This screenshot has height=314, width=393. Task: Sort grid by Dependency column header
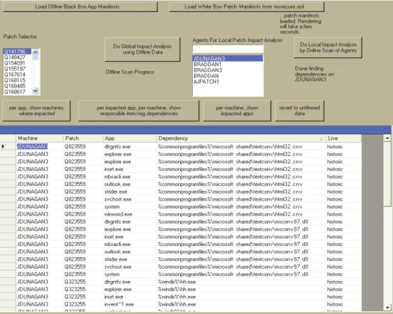tap(241, 138)
